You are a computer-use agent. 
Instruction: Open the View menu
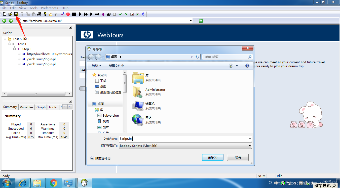[22, 8]
